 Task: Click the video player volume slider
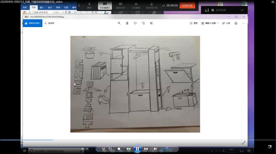pos(167,149)
